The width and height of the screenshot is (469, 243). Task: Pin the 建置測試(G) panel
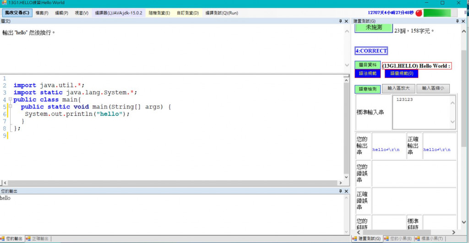[x=458, y=21]
